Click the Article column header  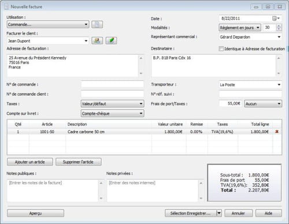(x=47, y=124)
